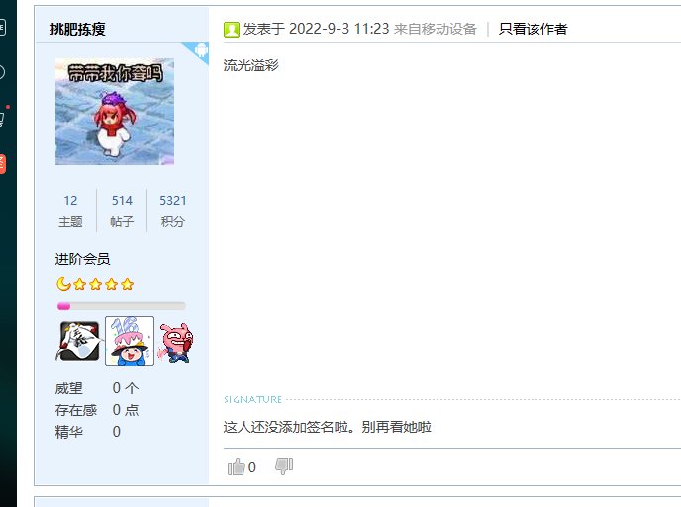681x507 pixels.
Task: Click the post text 流光溢彩
Action: tap(251, 65)
